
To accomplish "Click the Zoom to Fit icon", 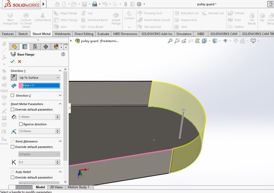I will pos(170,41).
